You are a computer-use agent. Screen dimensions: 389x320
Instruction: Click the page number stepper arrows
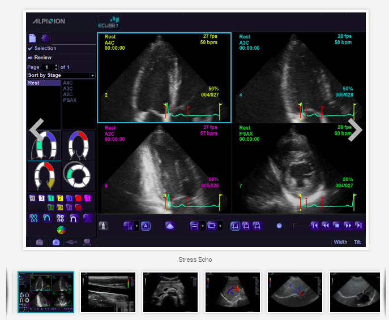(x=56, y=67)
